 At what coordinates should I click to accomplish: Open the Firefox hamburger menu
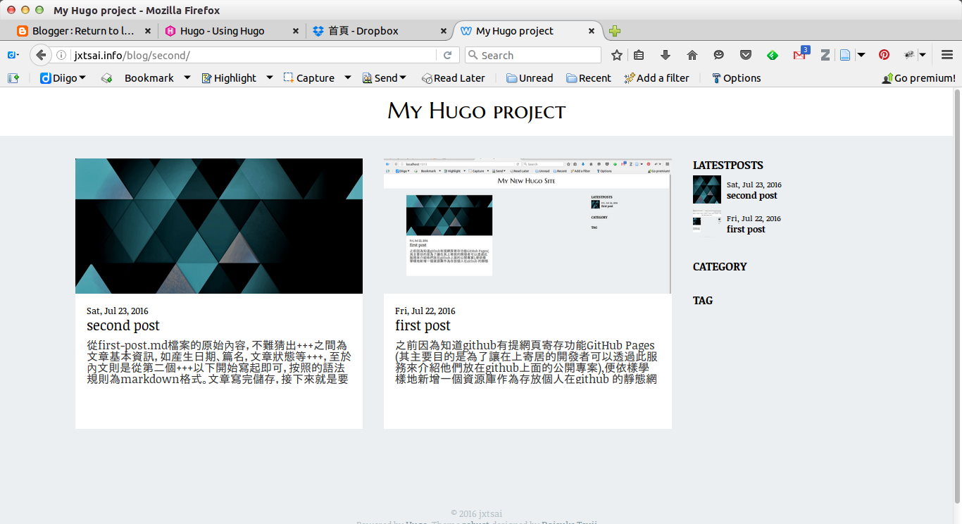coord(947,55)
